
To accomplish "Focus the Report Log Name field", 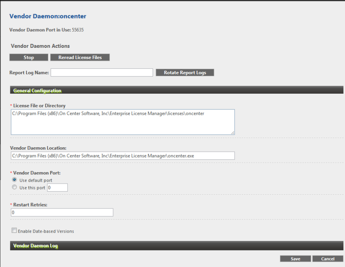I will tap(102, 72).
